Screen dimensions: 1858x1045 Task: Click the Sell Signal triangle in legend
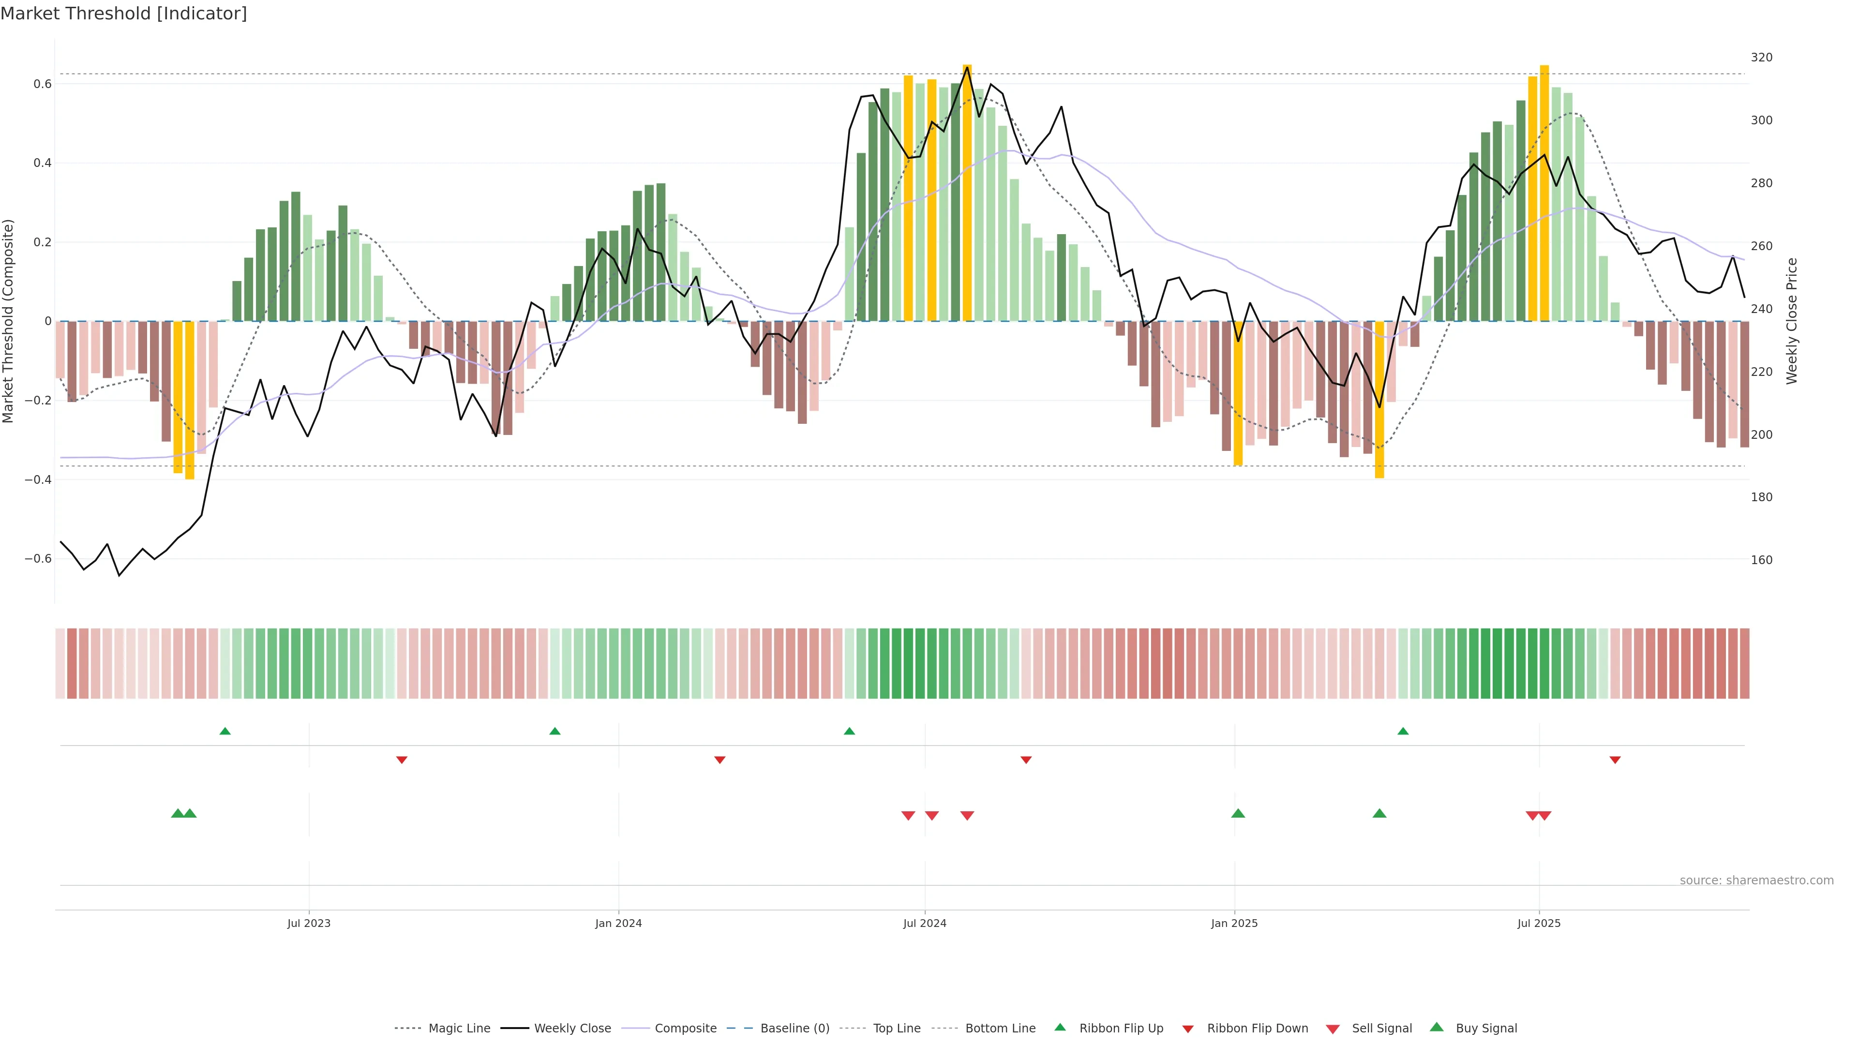coord(1332,1029)
